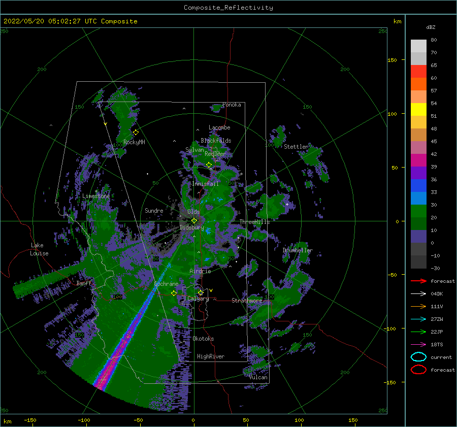Click the Lacombe city label
The height and width of the screenshot is (427, 457).
(219, 127)
